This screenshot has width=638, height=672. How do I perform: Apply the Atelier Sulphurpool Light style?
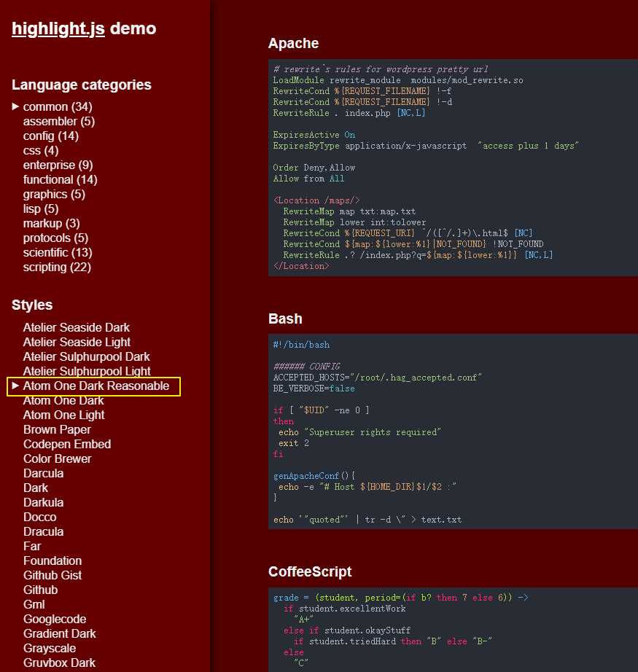click(x=87, y=371)
